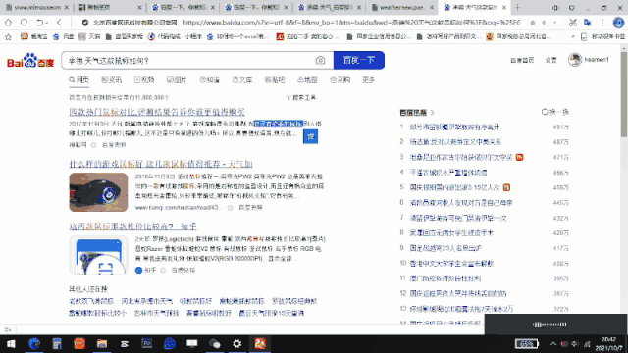The width and height of the screenshot is (628, 353).
Task: Switch to the 贴吧 tab
Action: pos(275,80)
